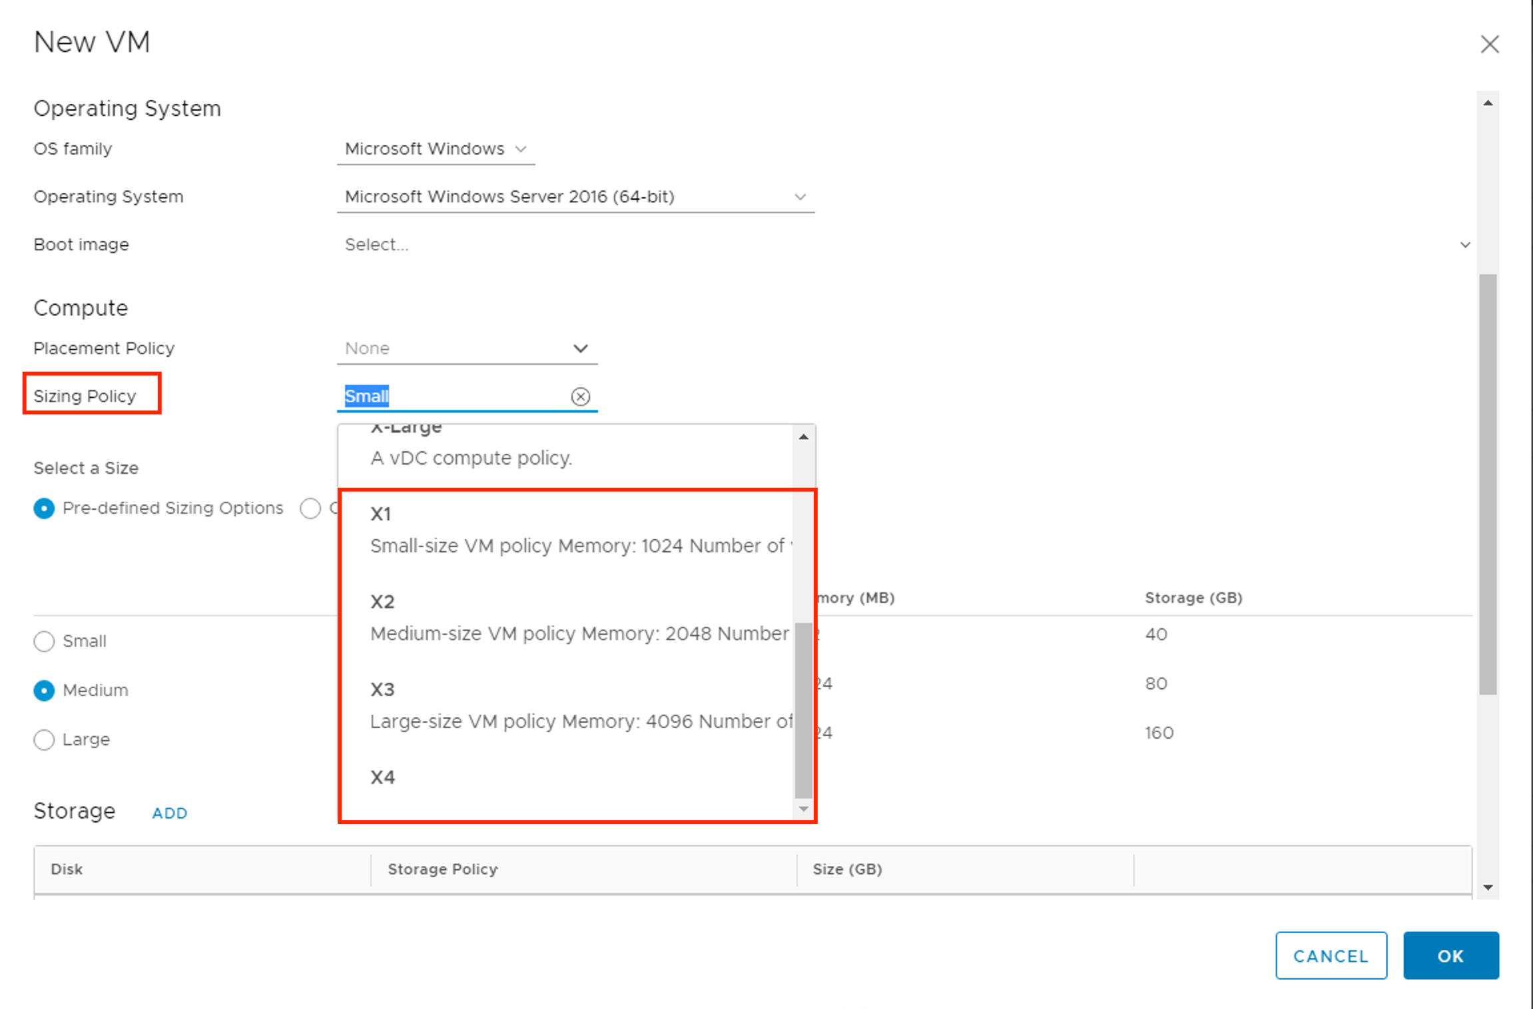This screenshot has height=1009, width=1533.
Task: Select the Medium size option
Action: pos(44,691)
